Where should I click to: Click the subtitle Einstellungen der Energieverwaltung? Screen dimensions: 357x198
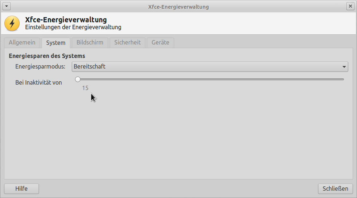point(73,27)
